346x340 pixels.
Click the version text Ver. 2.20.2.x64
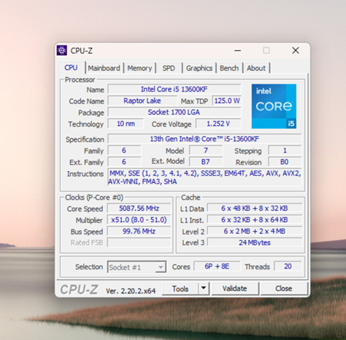130,291
